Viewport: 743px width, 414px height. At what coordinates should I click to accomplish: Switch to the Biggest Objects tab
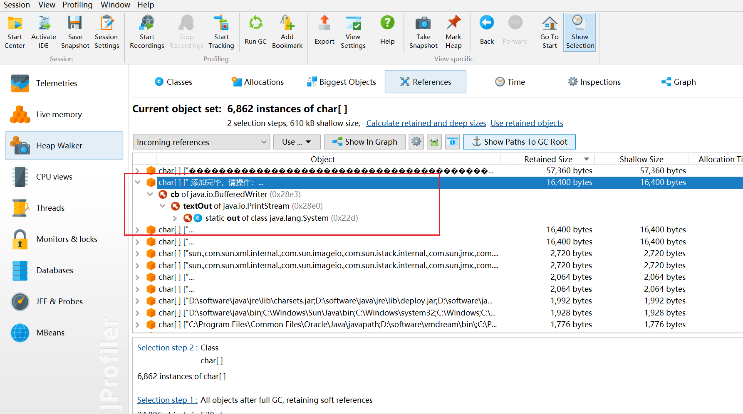pos(342,82)
